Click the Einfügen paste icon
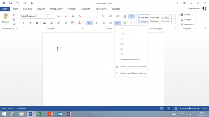The width and height of the screenshot is (209, 117). point(6,16)
